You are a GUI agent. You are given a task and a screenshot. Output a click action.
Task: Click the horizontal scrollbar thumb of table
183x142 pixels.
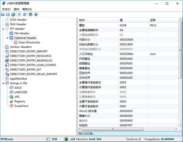coord(112,129)
